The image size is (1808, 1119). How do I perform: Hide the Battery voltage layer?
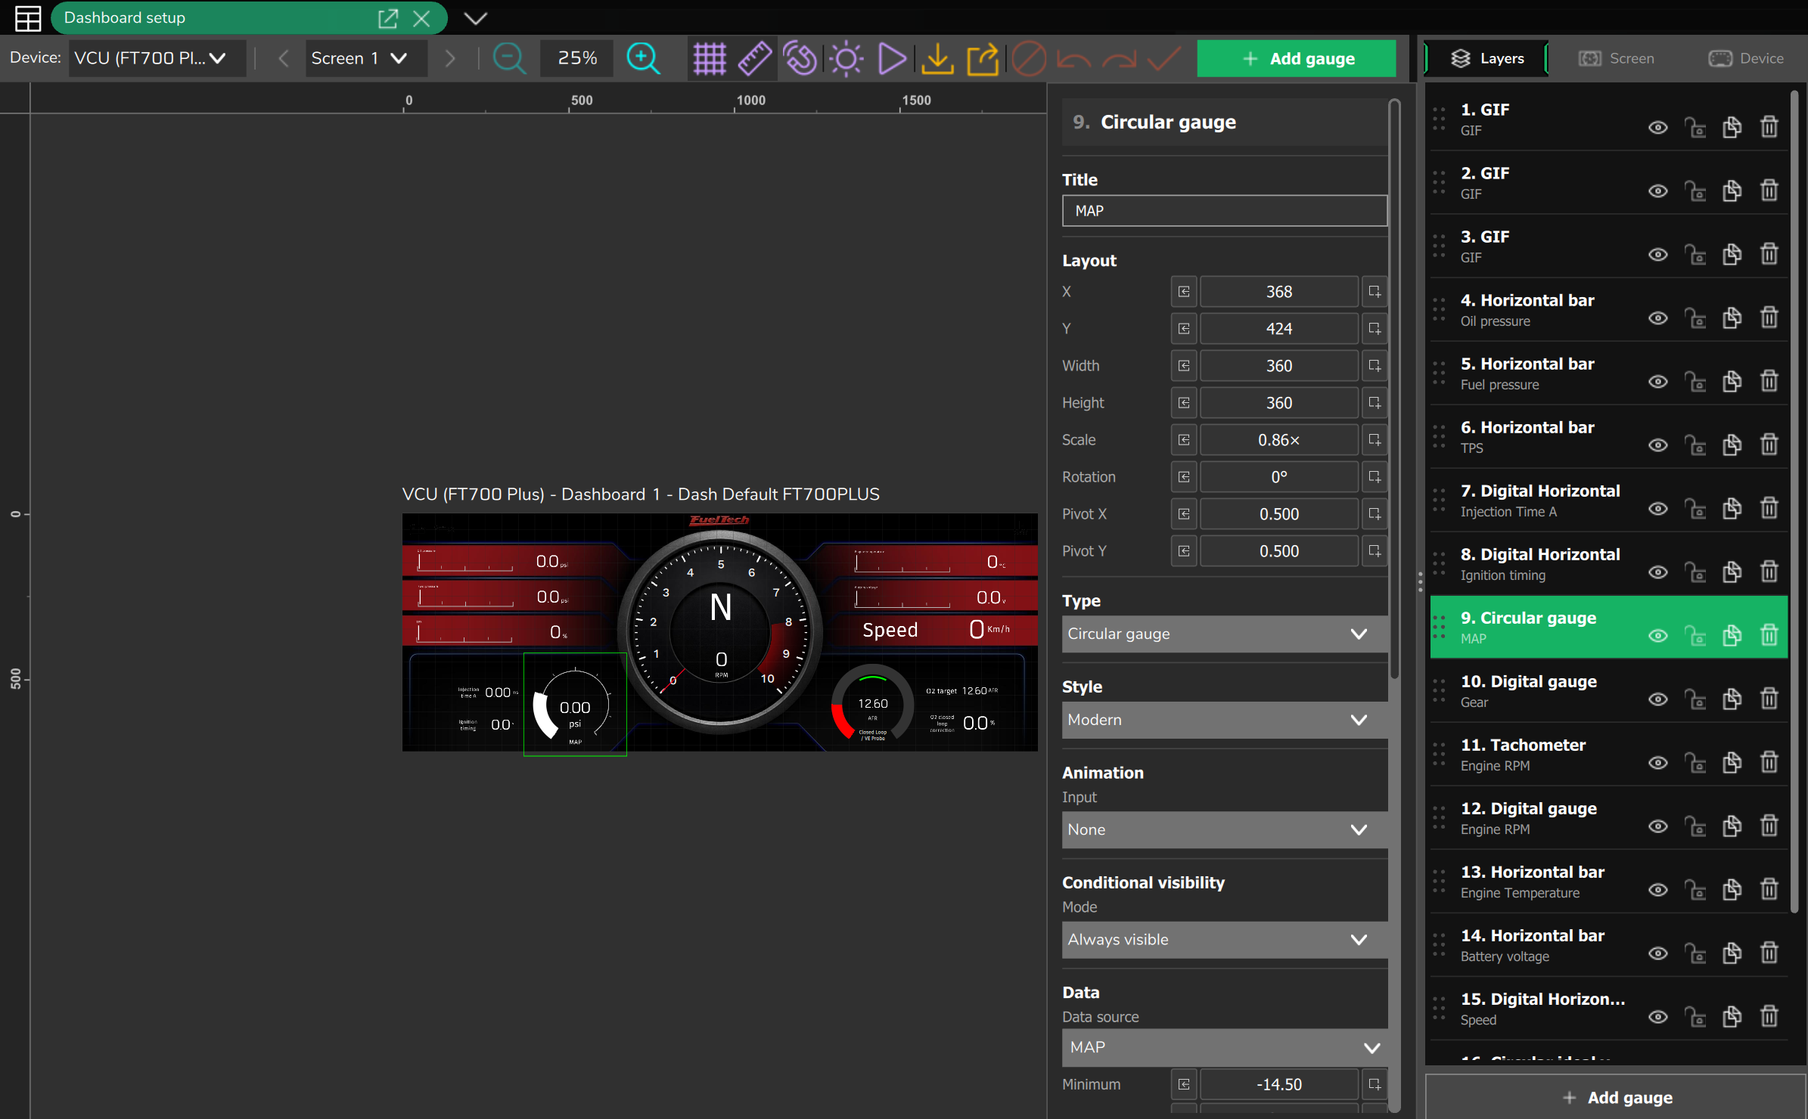[x=1657, y=953]
